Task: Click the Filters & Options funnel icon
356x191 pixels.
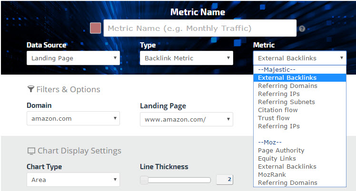Action: point(31,89)
